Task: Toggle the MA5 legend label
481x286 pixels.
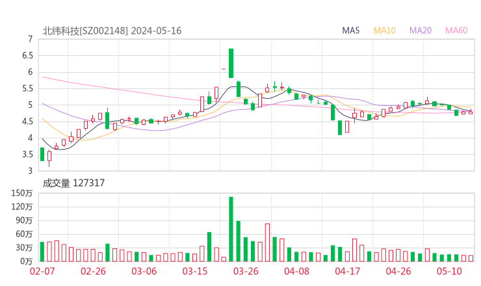Action: pos(350,31)
